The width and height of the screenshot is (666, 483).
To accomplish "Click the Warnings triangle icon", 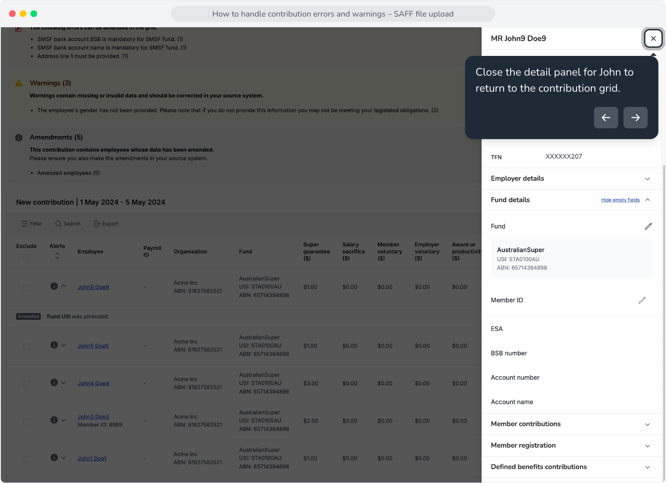I will tap(19, 83).
